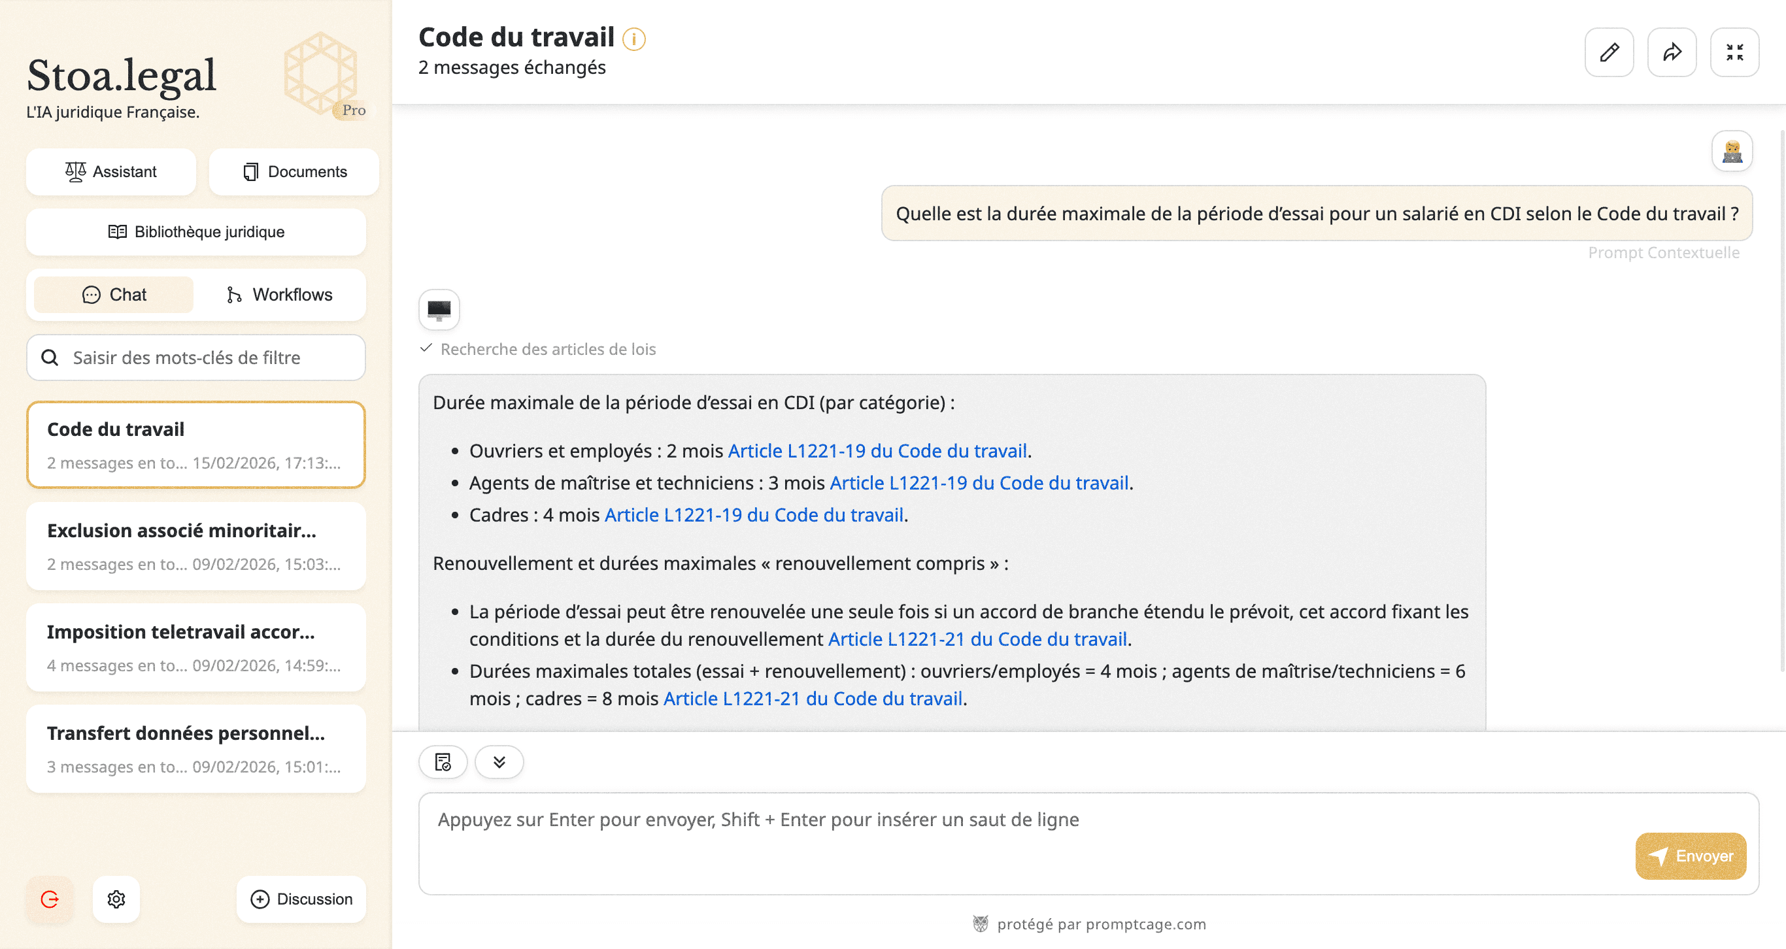Screen dimensions: 1786x949
Task: Click the share arrow icon
Action: point(1671,52)
